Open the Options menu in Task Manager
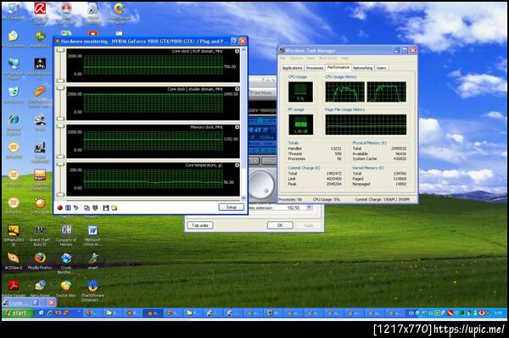This screenshot has width=509, height=338. (x=296, y=58)
